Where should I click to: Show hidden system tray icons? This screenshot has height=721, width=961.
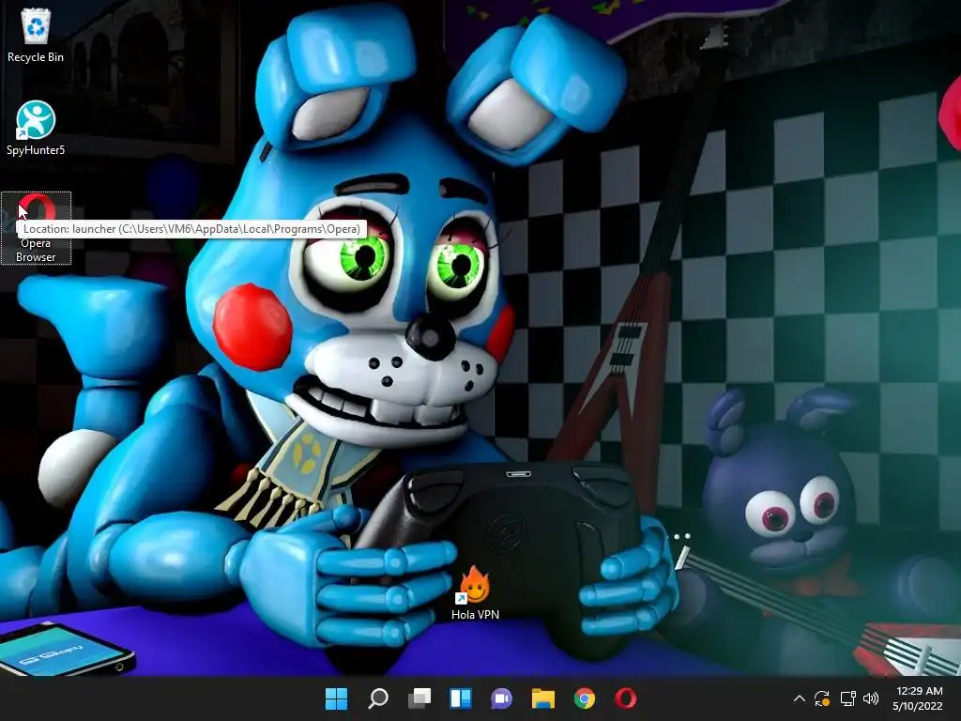(x=800, y=698)
